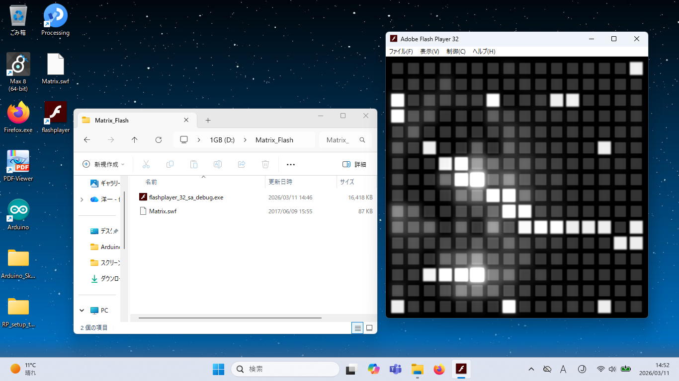Launch Copilot from the taskbar
679x381 pixels.
(374, 369)
